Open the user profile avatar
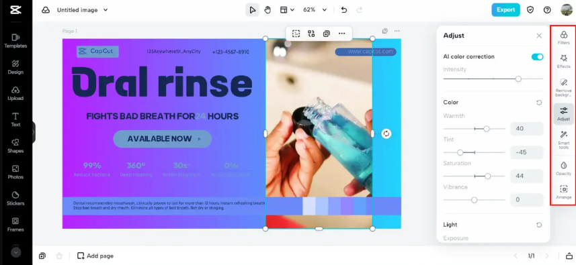Viewport: 576px width, 265px height. 567,10
